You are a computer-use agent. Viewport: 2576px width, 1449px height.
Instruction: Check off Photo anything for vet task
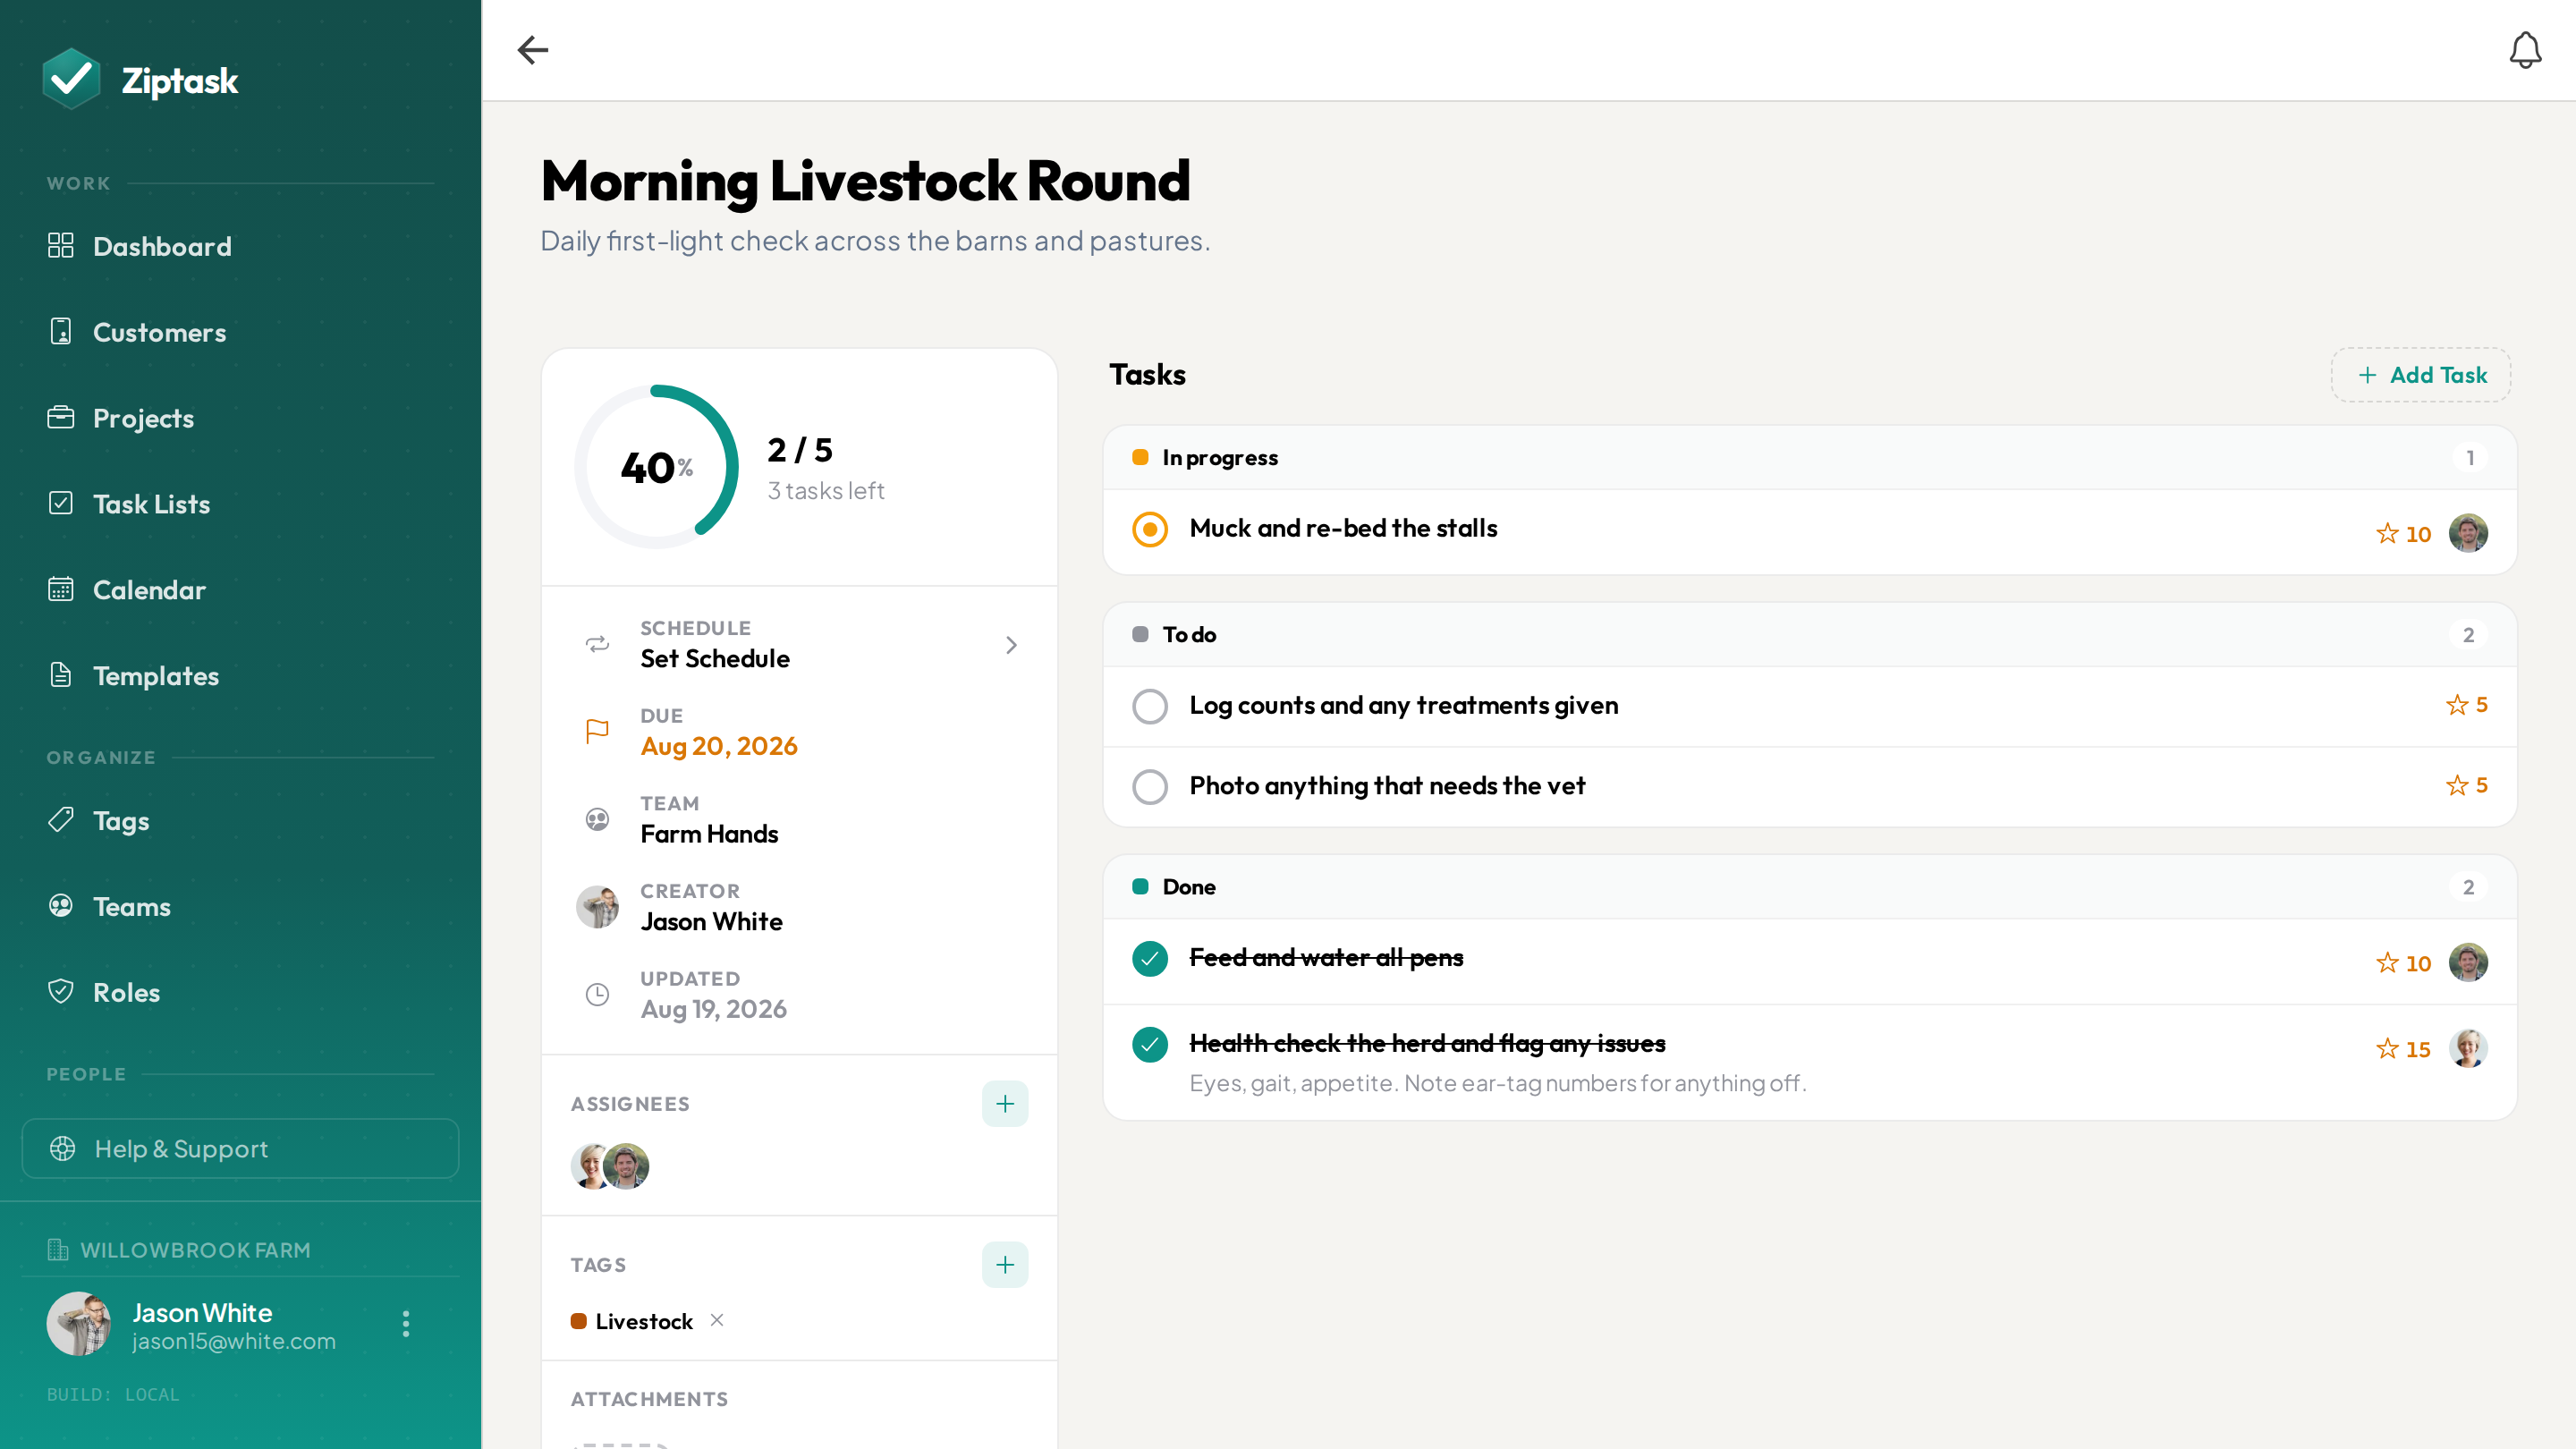1150,786
